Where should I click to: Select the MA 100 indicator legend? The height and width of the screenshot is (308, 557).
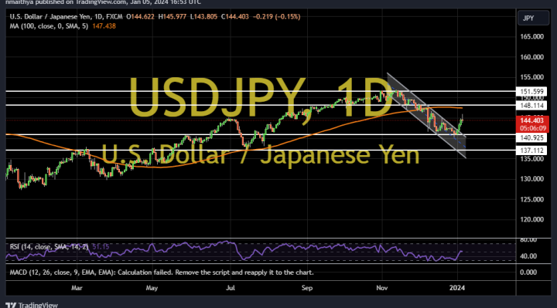(x=49, y=26)
